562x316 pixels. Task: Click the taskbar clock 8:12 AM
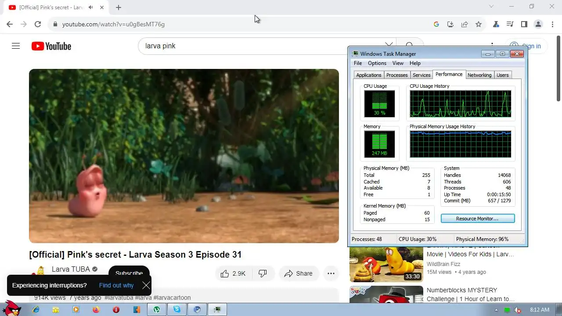coord(540,310)
